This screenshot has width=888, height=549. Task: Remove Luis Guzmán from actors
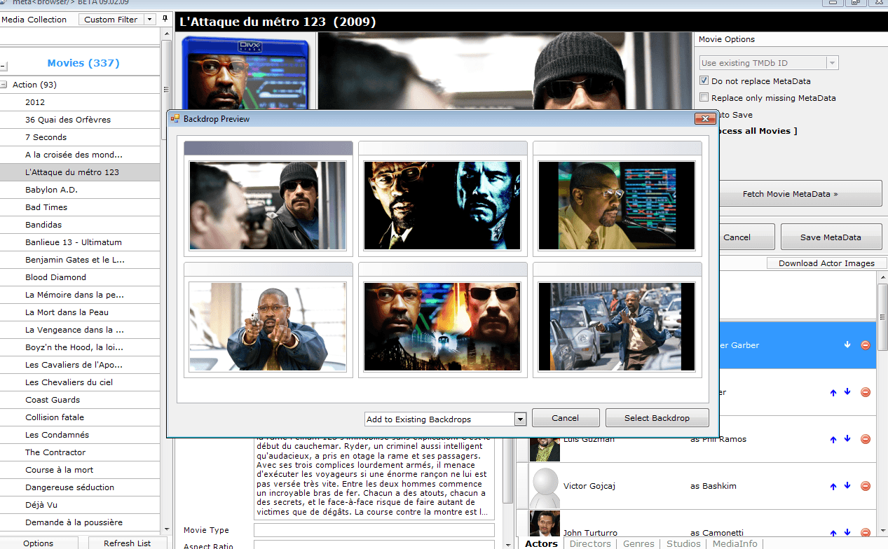[x=865, y=439]
